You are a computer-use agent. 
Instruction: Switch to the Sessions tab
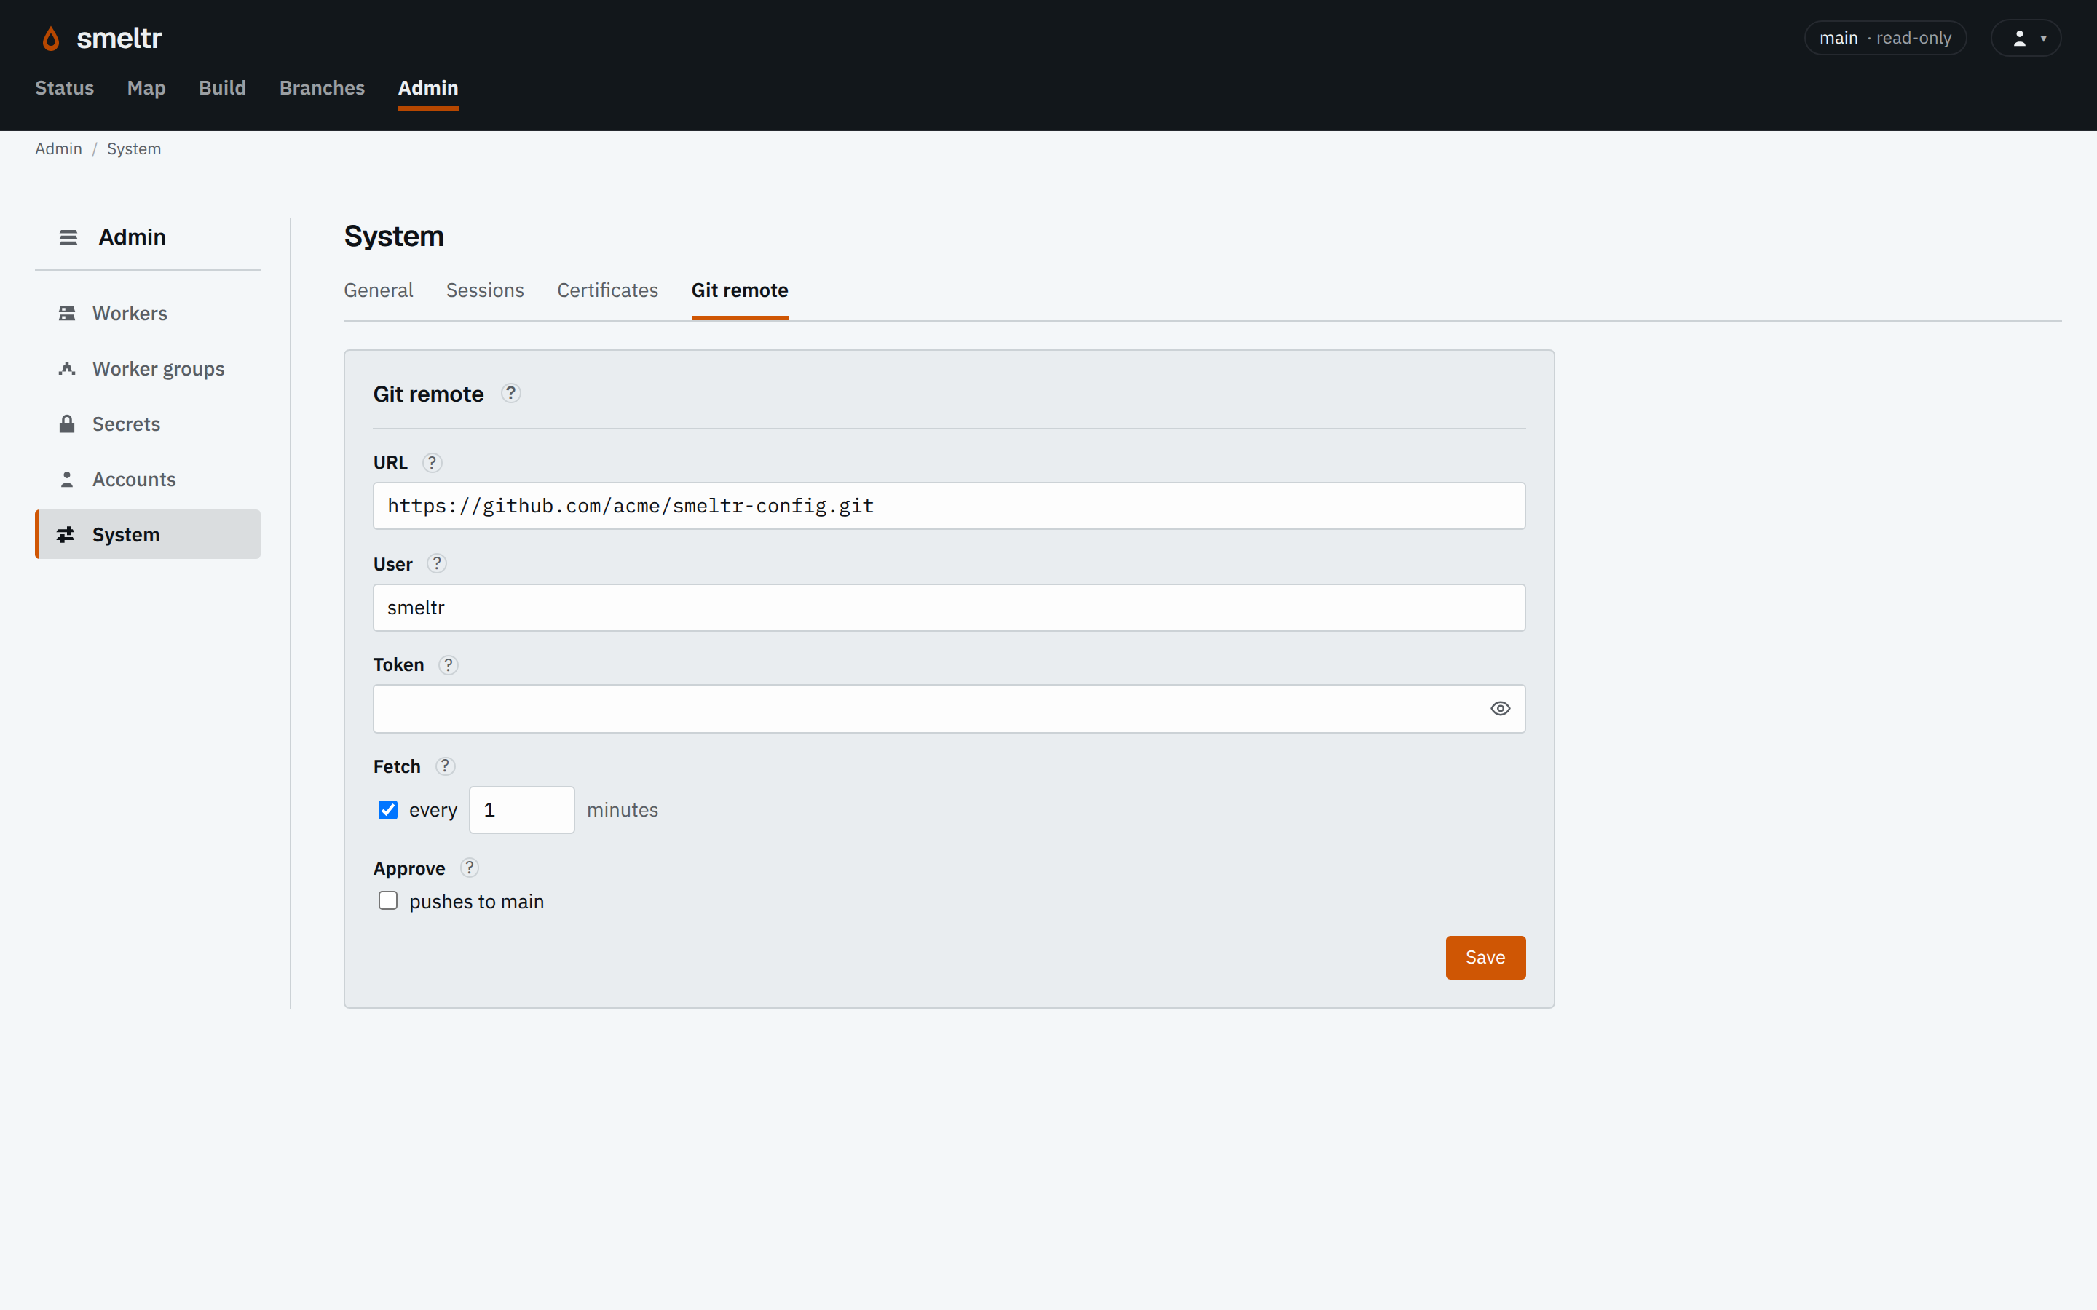click(484, 290)
